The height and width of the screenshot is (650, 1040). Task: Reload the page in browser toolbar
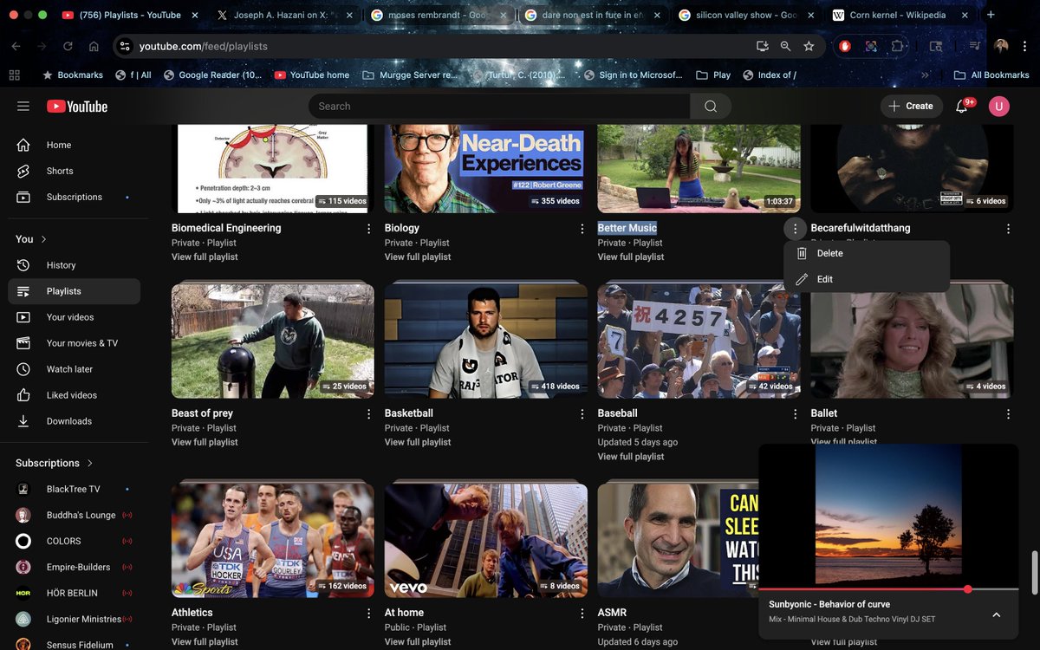pyautogui.click(x=68, y=46)
